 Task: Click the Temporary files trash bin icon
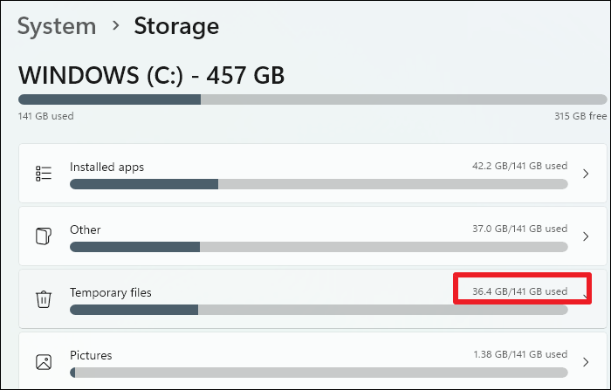43,299
